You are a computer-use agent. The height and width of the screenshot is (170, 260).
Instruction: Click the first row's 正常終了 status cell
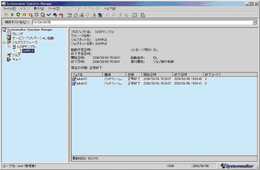[x=134, y=79]
